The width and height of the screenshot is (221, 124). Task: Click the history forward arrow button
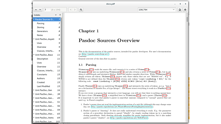pyautogui.click(x=75, y=10)
